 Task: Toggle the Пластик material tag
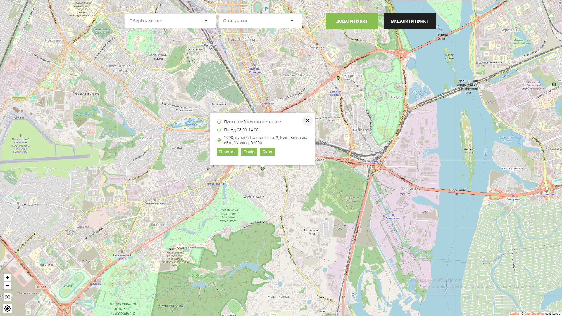pyautogui.click(x=227, y=152)
